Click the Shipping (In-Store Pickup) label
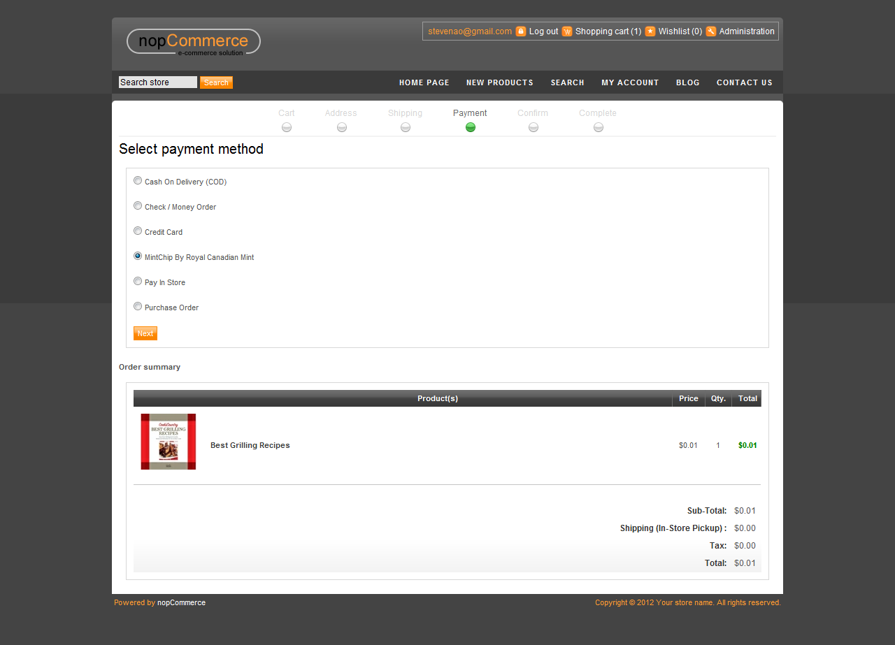 (673, 528)
